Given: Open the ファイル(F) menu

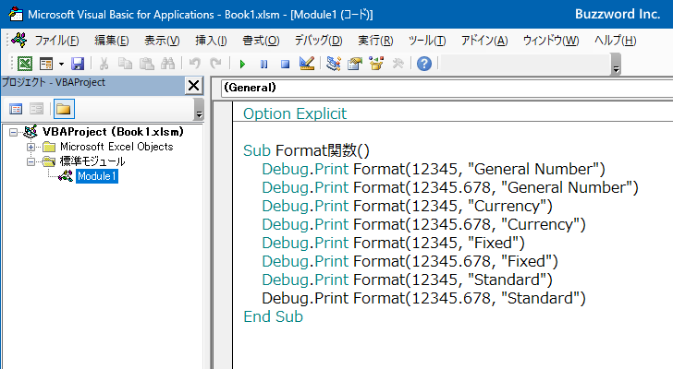Looking at the screenshot, I should pyautogui.click(x=56, y=41).
